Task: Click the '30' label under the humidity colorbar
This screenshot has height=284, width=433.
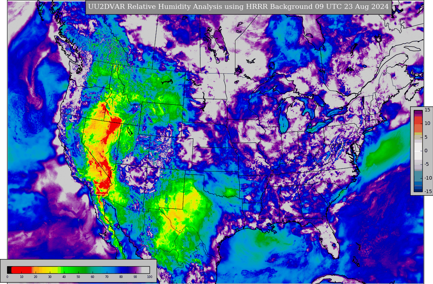Action: [x=50, y=277]
